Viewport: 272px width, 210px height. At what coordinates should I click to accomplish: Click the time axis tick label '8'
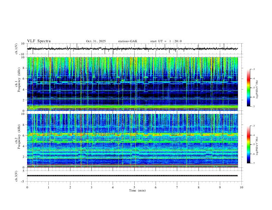point(199,187)
